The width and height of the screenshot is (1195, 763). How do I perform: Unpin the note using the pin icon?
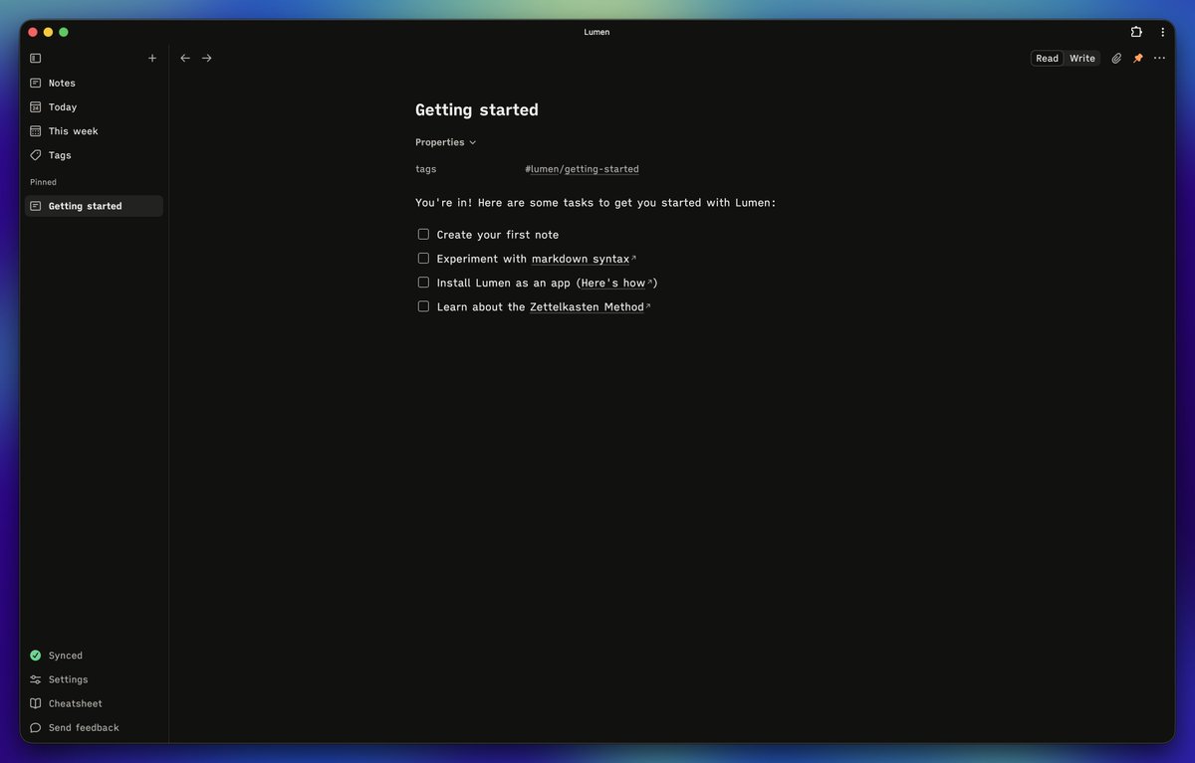pos(1138,59)
